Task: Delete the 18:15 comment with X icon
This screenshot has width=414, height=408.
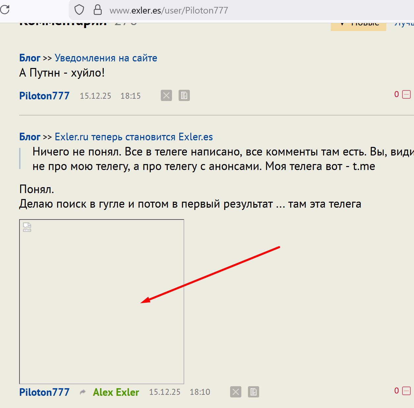Action: [166, 96]
